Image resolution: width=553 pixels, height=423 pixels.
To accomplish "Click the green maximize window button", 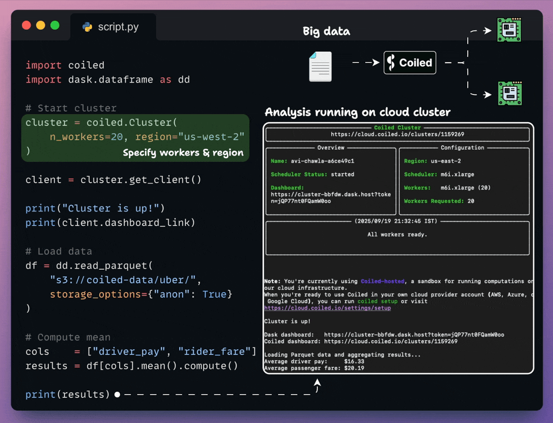I will click(x=55, y=25).
